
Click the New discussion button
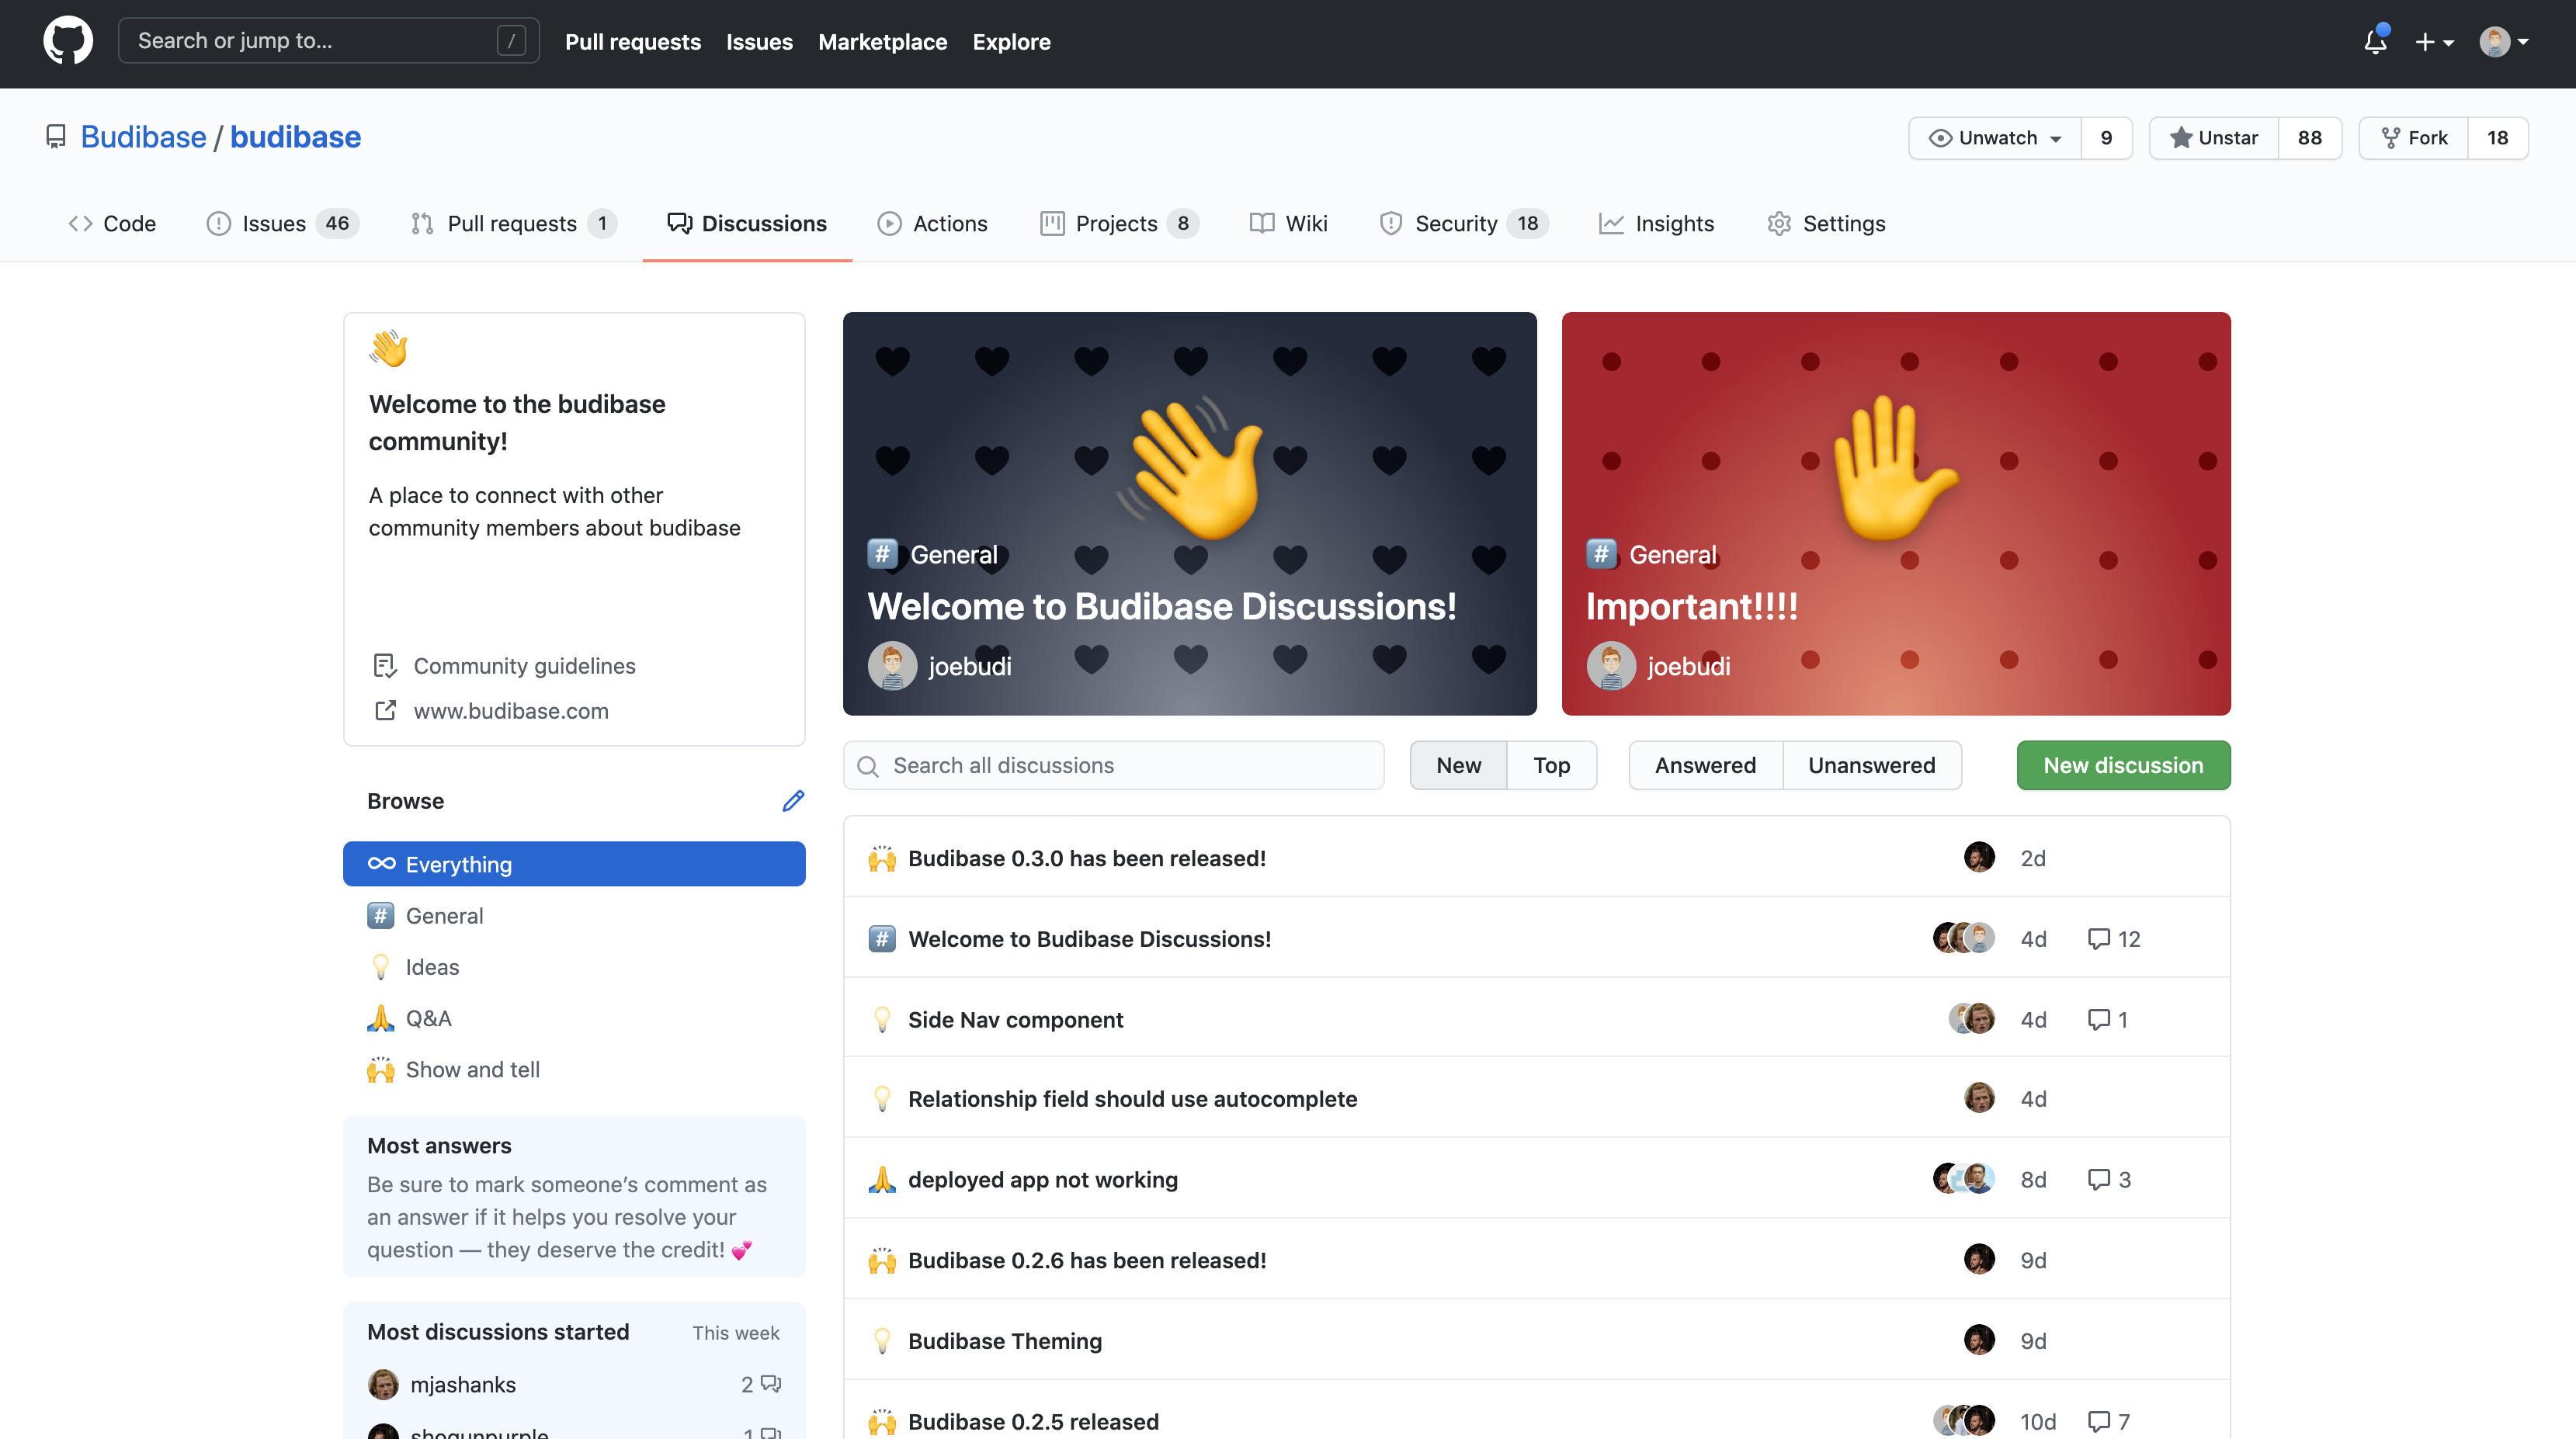(x=2123, y=764)
